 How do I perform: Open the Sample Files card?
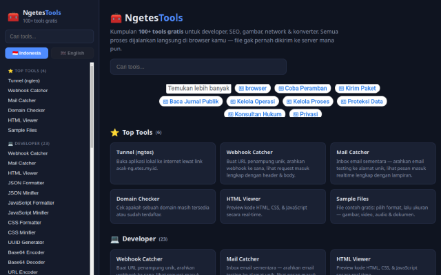[x=383, y=206]
